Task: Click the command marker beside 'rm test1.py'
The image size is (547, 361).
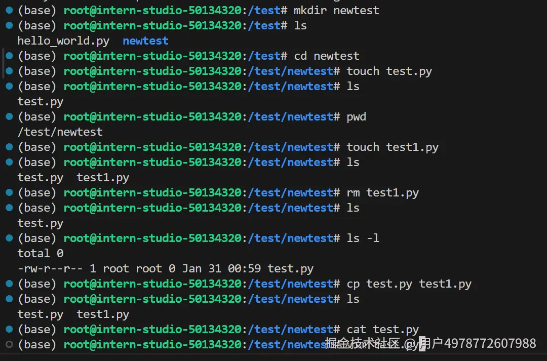Action: click(9, 192)
